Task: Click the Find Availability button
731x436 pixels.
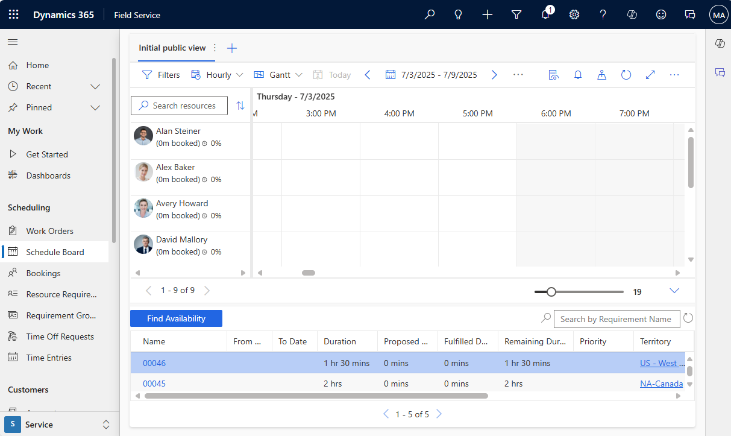Action: pyautogui.click(x=176, y=318)
